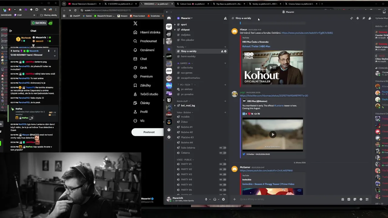The height and width of the screenshot is (218, 388).
Task: Open Discord user settings gear
Action: 223,199
